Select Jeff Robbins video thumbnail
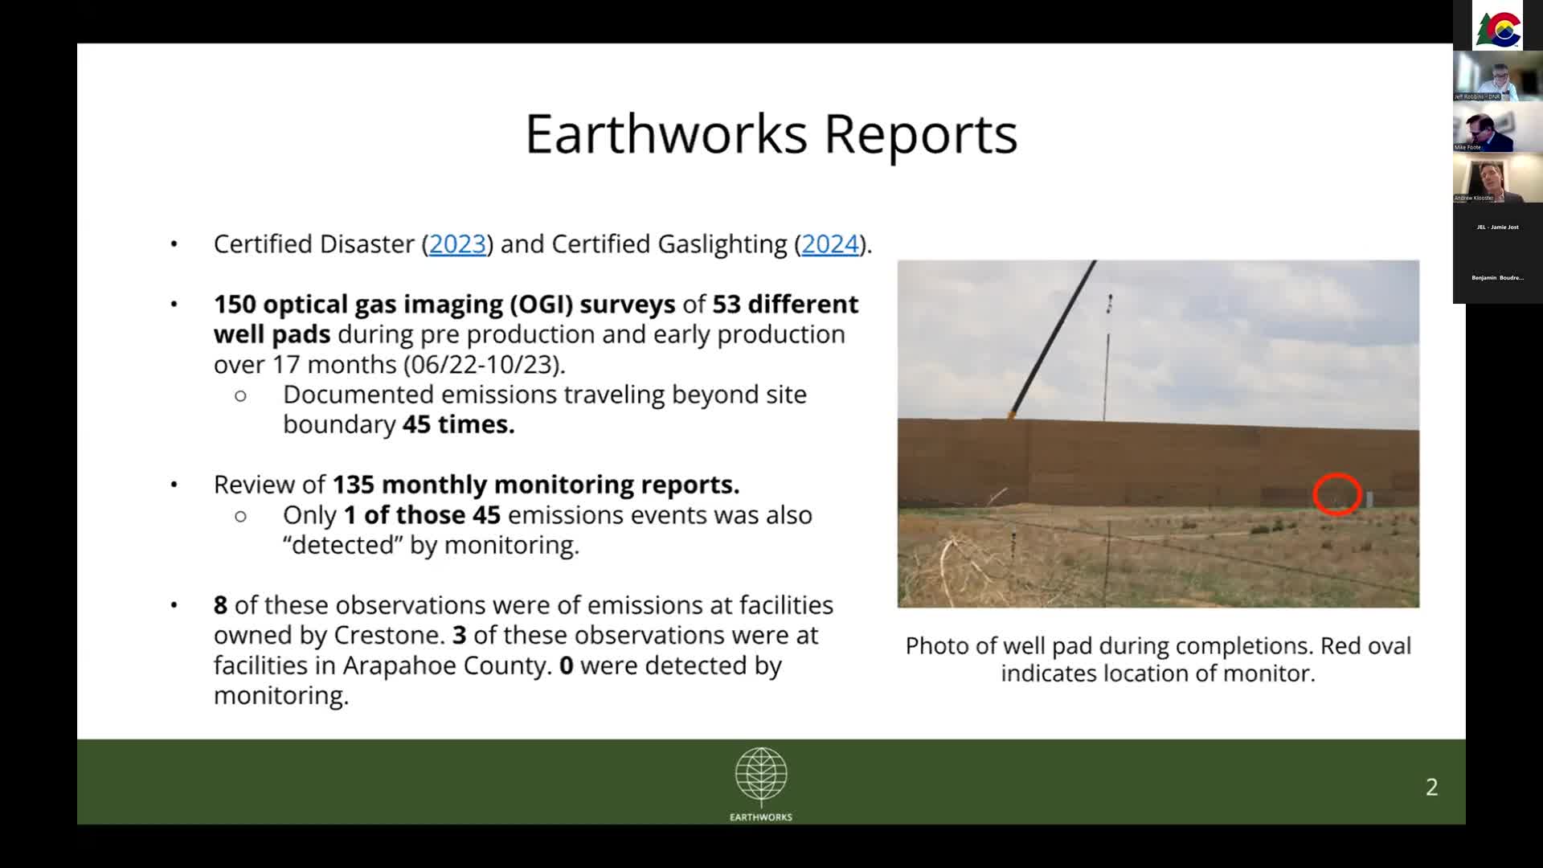Image resolution: width=1543 pixels, height=868 pixels. (x=1497, y=77)
